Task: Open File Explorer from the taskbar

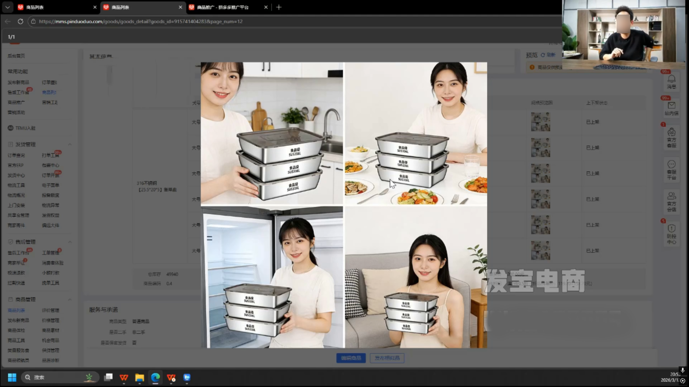Action: [x=140, y=377]
